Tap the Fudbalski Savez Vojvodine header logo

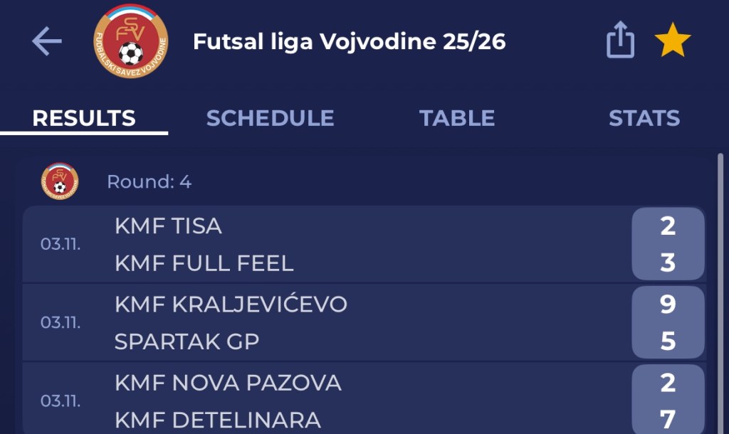point(130,41)
